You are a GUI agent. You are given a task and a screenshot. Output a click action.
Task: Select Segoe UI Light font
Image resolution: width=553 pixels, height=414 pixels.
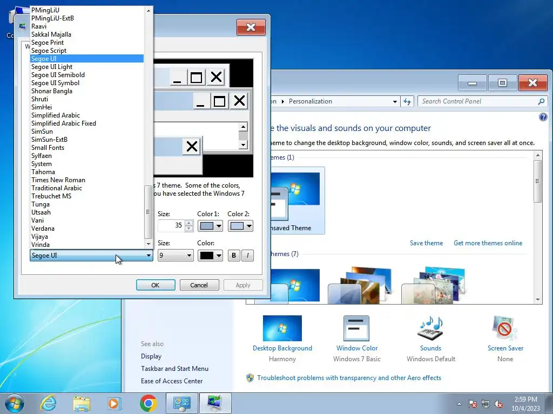(87, 67)
